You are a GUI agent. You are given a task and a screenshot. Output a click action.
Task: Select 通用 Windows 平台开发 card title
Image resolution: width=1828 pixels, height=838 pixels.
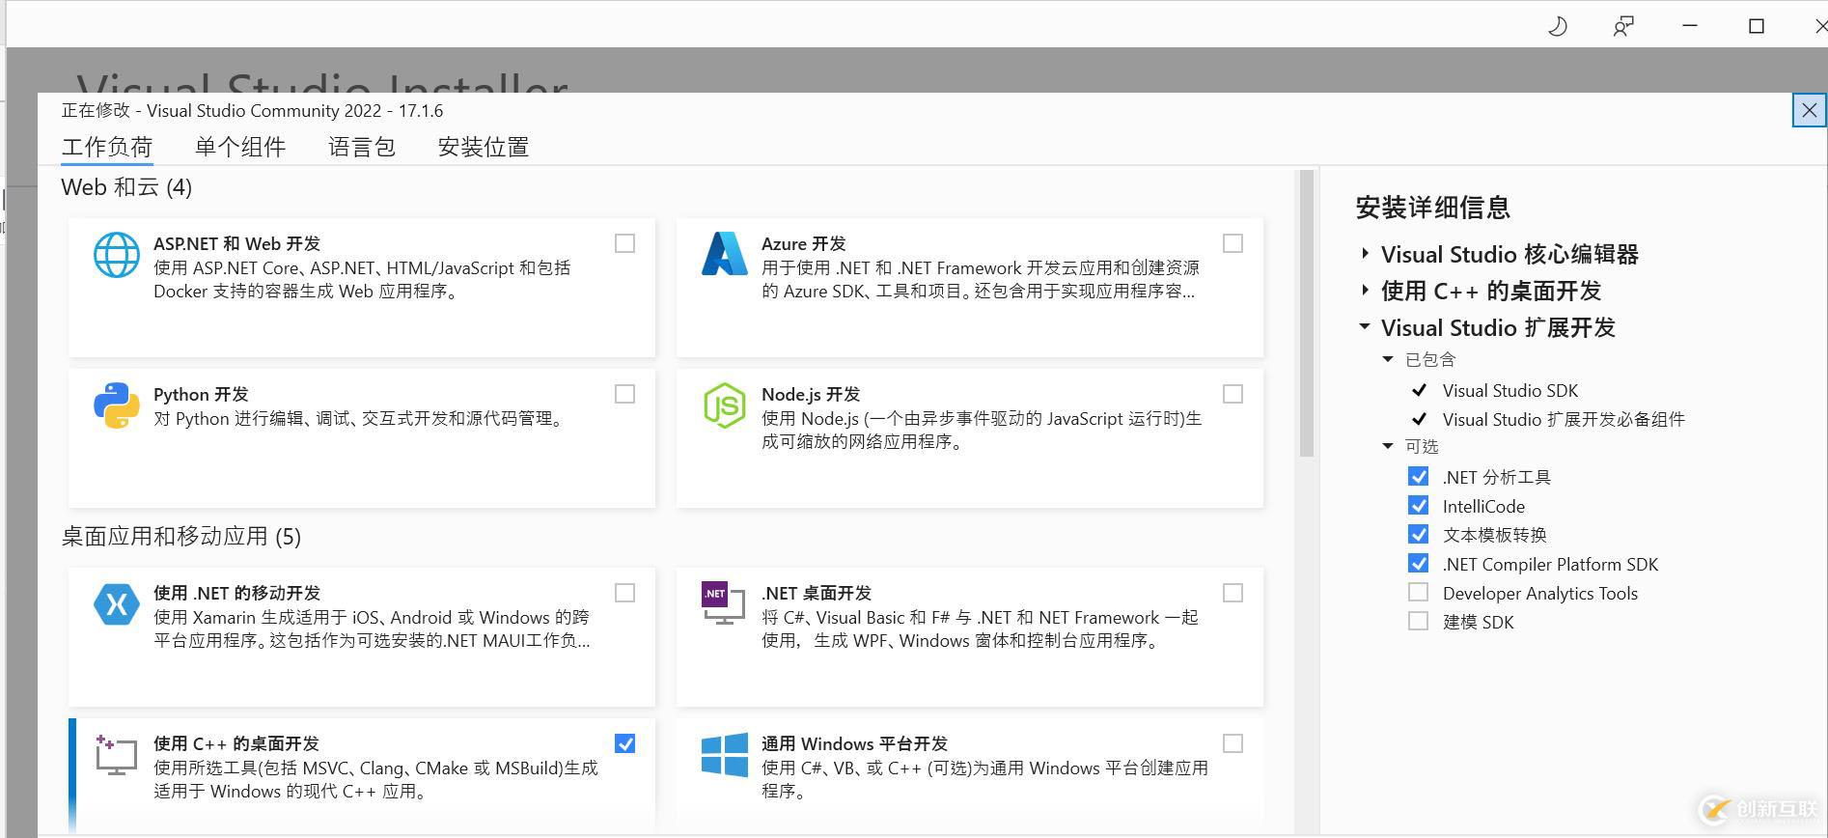854,743
